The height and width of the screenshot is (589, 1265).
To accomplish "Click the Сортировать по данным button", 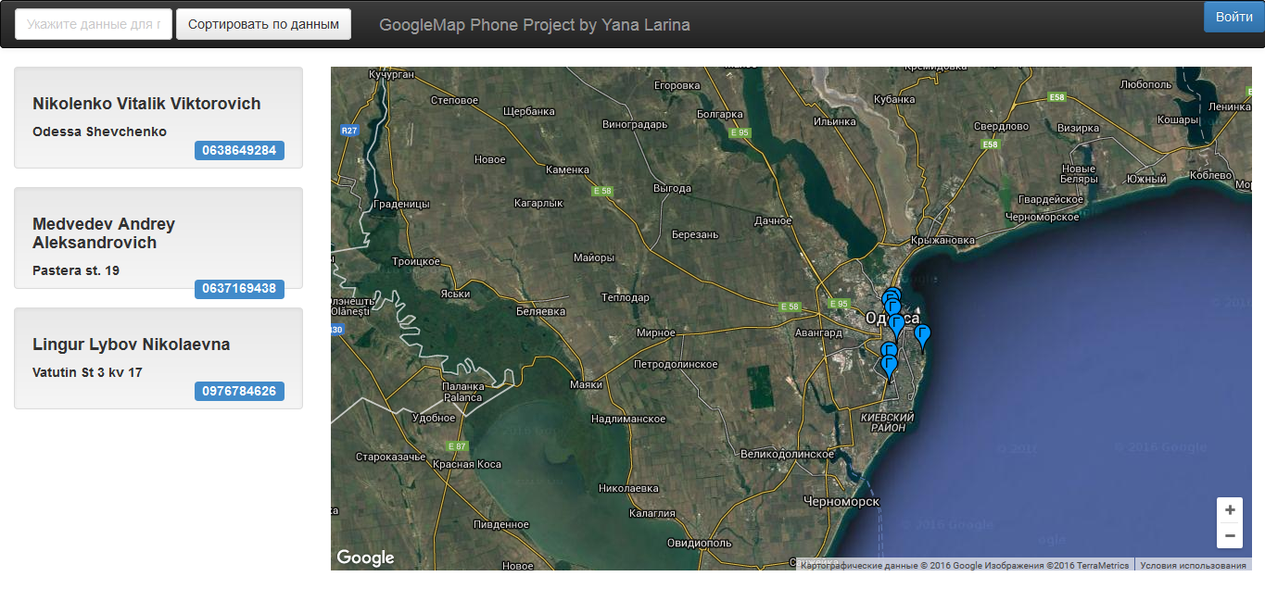I will 263,24.
